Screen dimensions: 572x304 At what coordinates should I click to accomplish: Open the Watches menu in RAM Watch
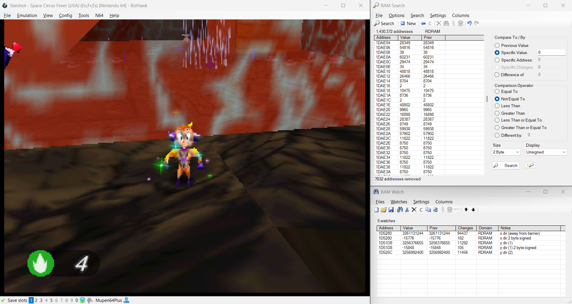point(399,202)
